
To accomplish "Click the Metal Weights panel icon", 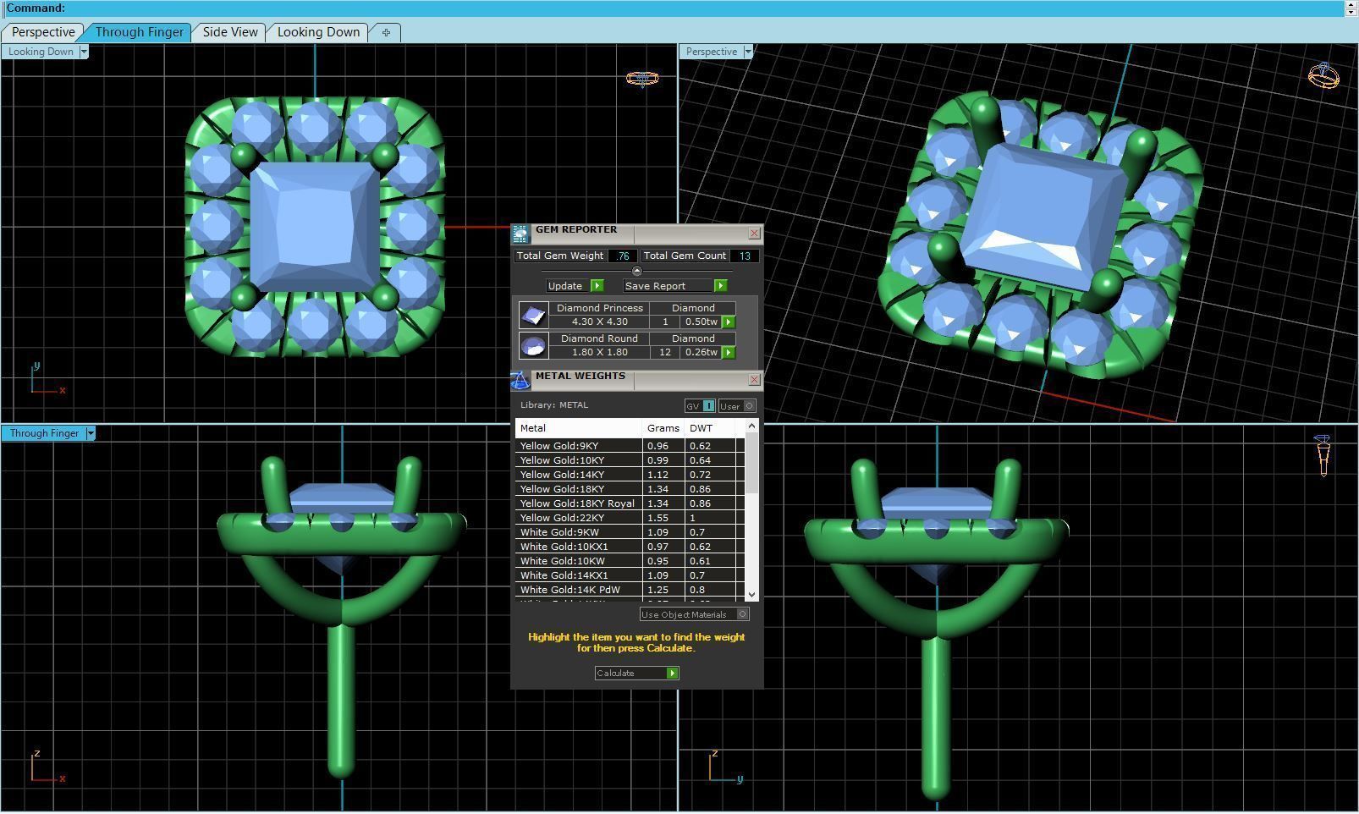I will 520,380.
